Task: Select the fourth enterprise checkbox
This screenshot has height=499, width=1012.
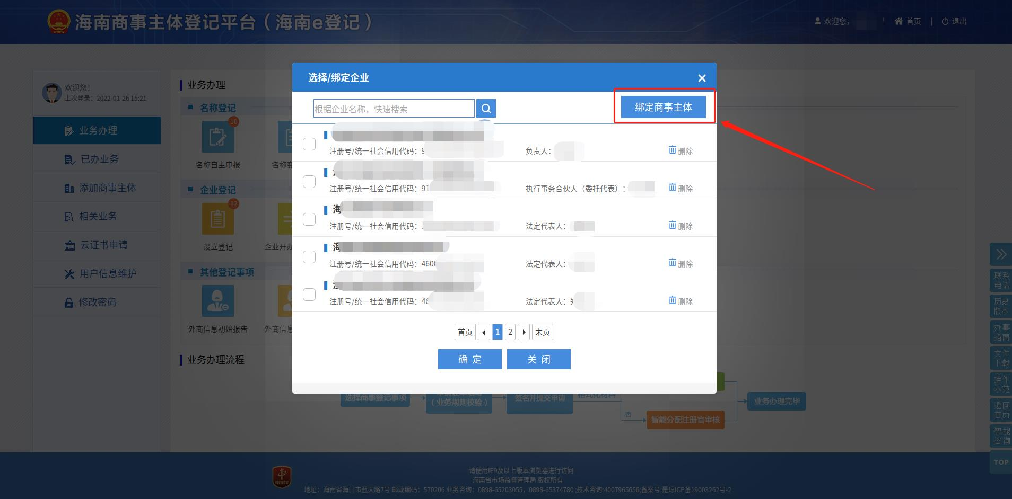Action: point(309,257)
